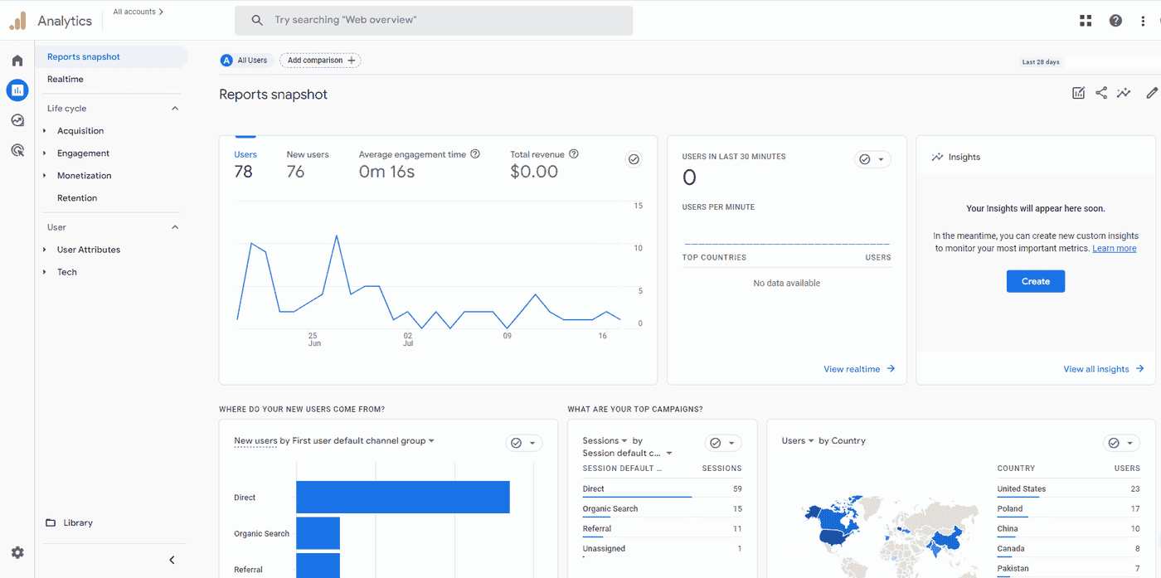1161x578 pixels.
Task: Select the Users metric tab
Action: coord(245,164)
